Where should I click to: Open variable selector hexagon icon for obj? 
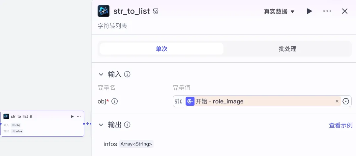point(346,101)
